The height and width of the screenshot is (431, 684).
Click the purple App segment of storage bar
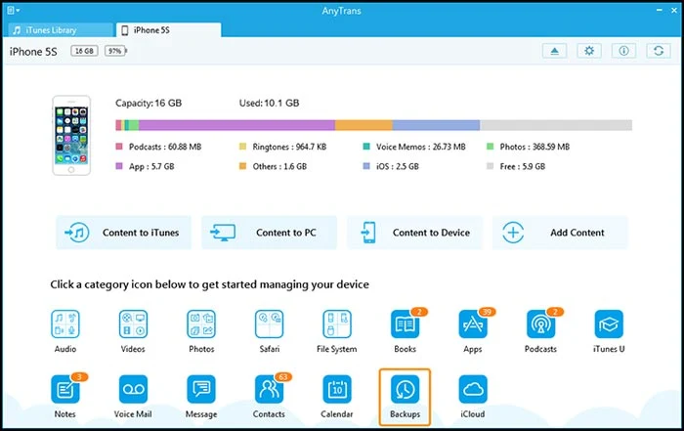coord(236,125)
